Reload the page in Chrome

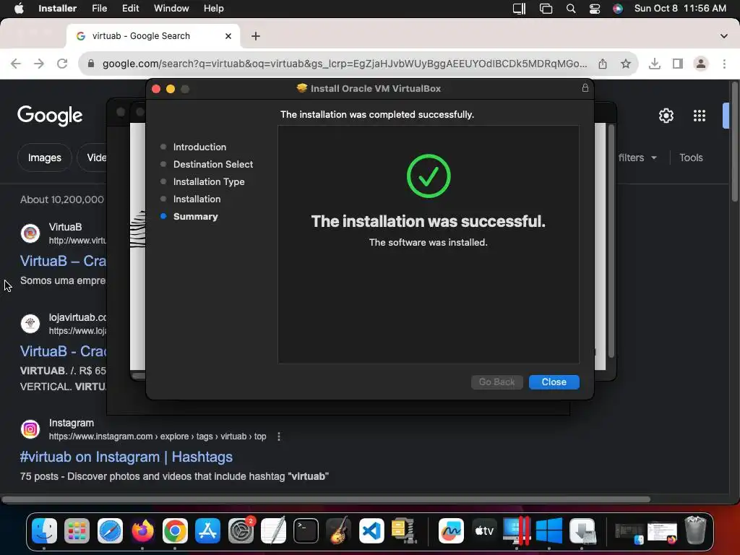point(62,64)
